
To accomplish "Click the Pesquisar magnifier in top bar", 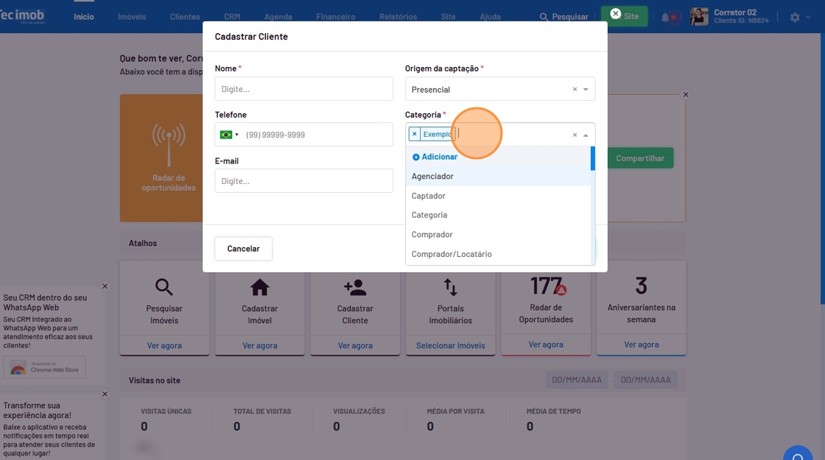I will pyautogui.click(x=544, y=17).
